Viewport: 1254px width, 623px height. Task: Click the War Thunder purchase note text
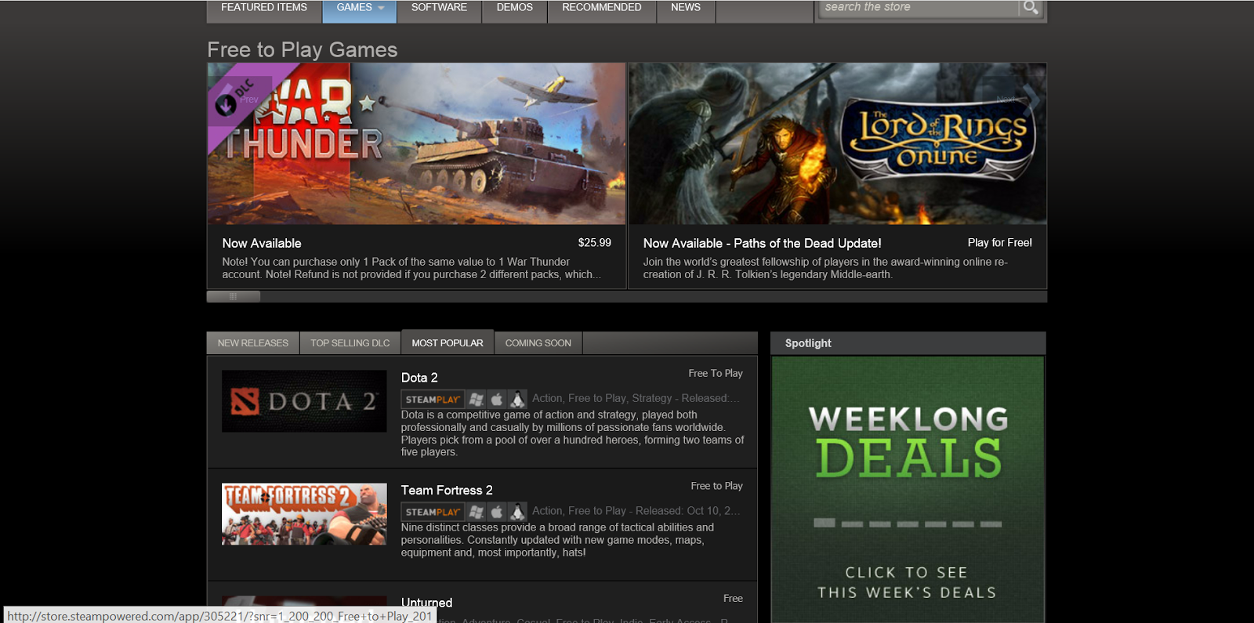411,268
